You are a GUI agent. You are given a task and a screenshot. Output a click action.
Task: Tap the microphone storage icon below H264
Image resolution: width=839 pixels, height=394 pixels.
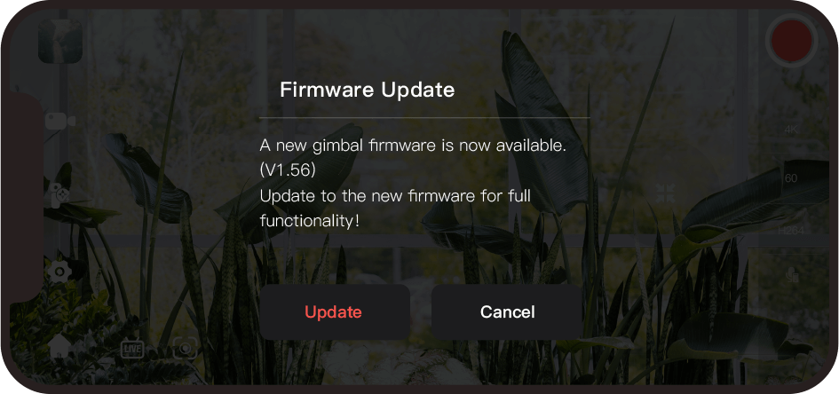point(793,274)
